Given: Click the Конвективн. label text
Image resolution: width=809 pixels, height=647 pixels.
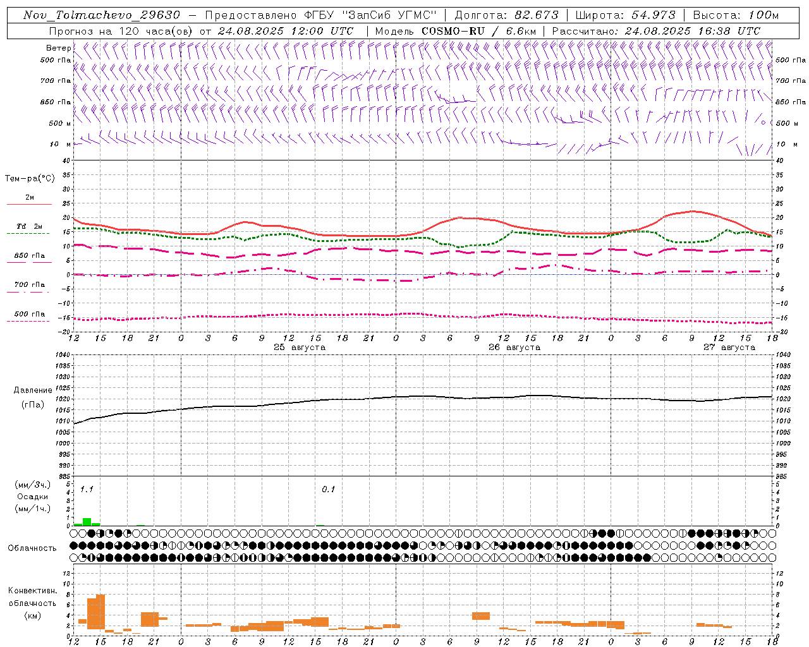Looking at the screenshot, I should pos(32,591).
